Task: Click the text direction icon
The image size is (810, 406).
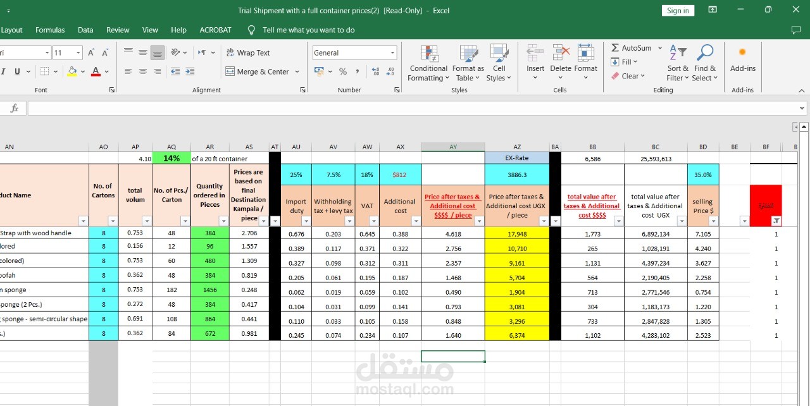Action: click(202, 52)
